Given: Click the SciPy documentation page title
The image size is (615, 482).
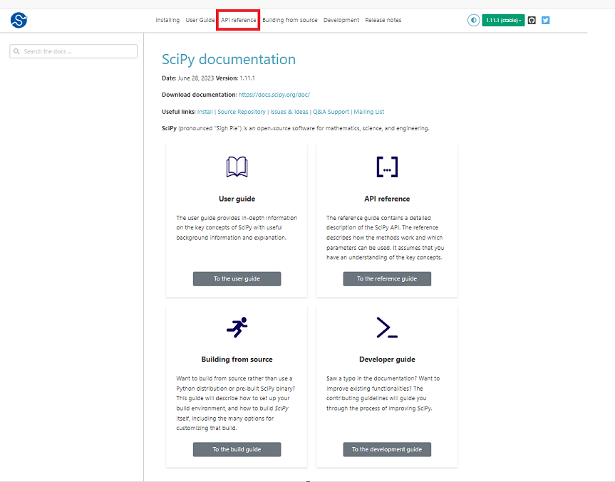Looking at the screenshot, I should (229, 59).
